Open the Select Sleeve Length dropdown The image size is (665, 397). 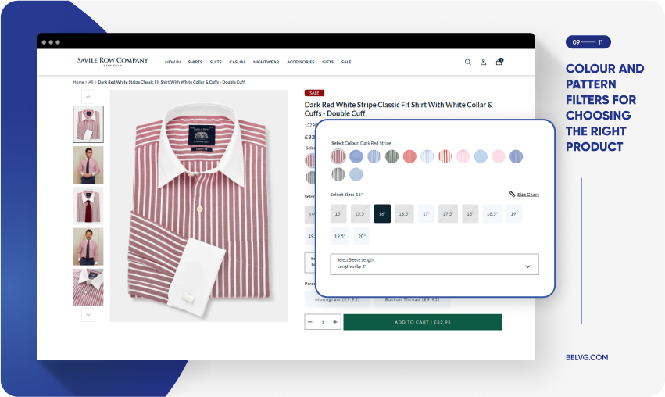pyautogui.click(x=434, y=264)
